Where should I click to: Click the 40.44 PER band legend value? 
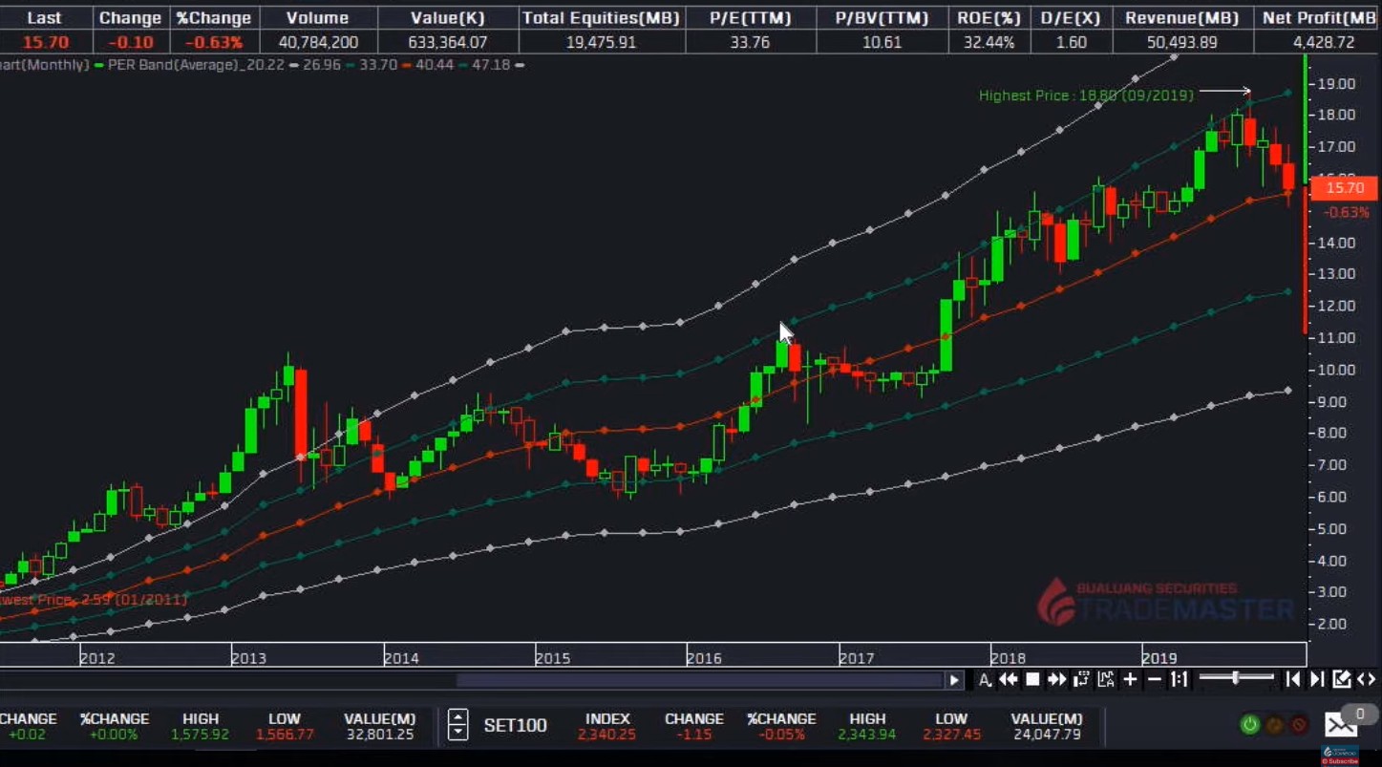coord(434,65)
